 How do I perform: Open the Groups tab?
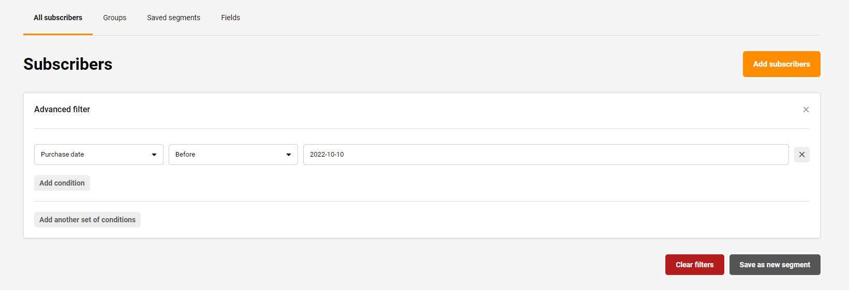[x=114, y=18]
